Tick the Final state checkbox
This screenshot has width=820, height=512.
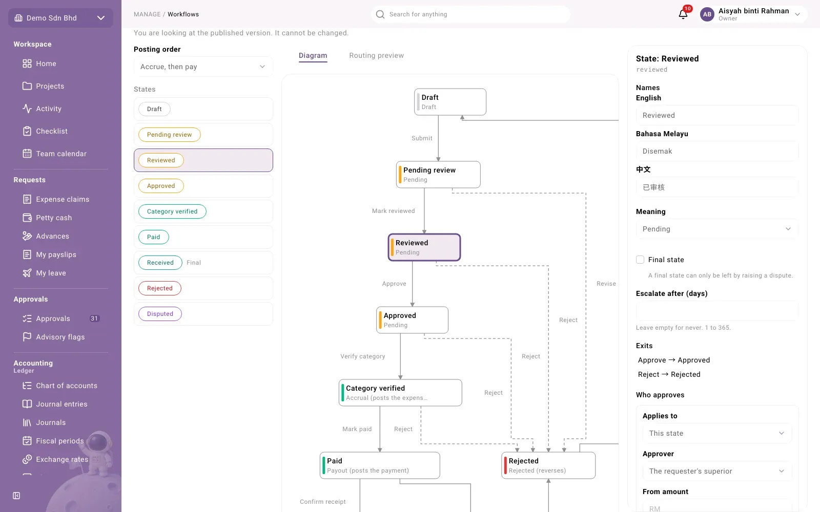640,260
